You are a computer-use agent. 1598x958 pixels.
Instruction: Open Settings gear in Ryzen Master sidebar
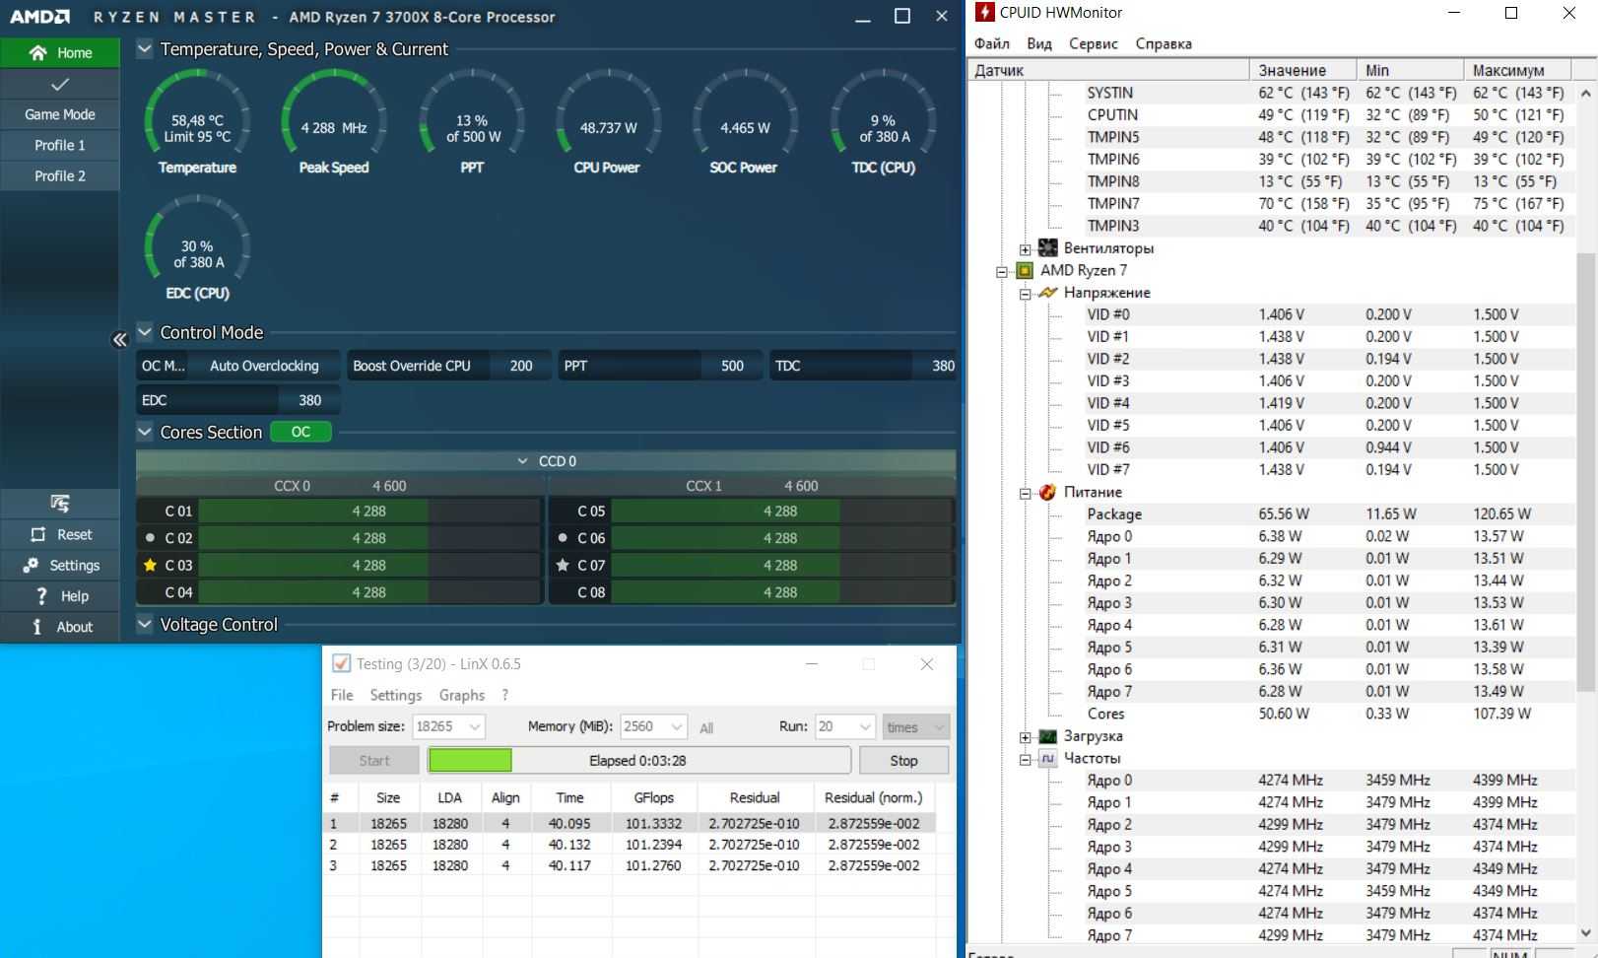click(x=32, y=565)
